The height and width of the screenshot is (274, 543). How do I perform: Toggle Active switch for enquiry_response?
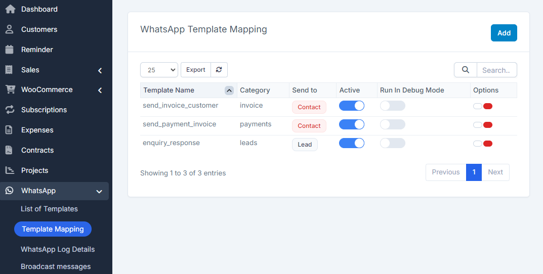pyautogui.click(x=352, y=143)
